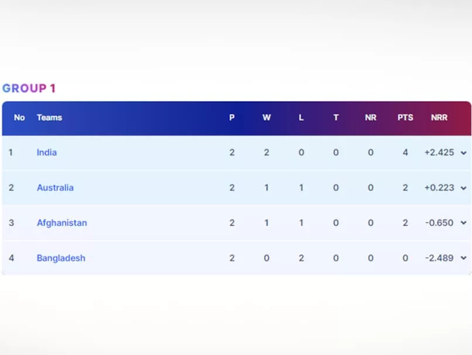Click the GROUP 1 heading
Viewport: 472px width, 355px height.
(29, 89)
